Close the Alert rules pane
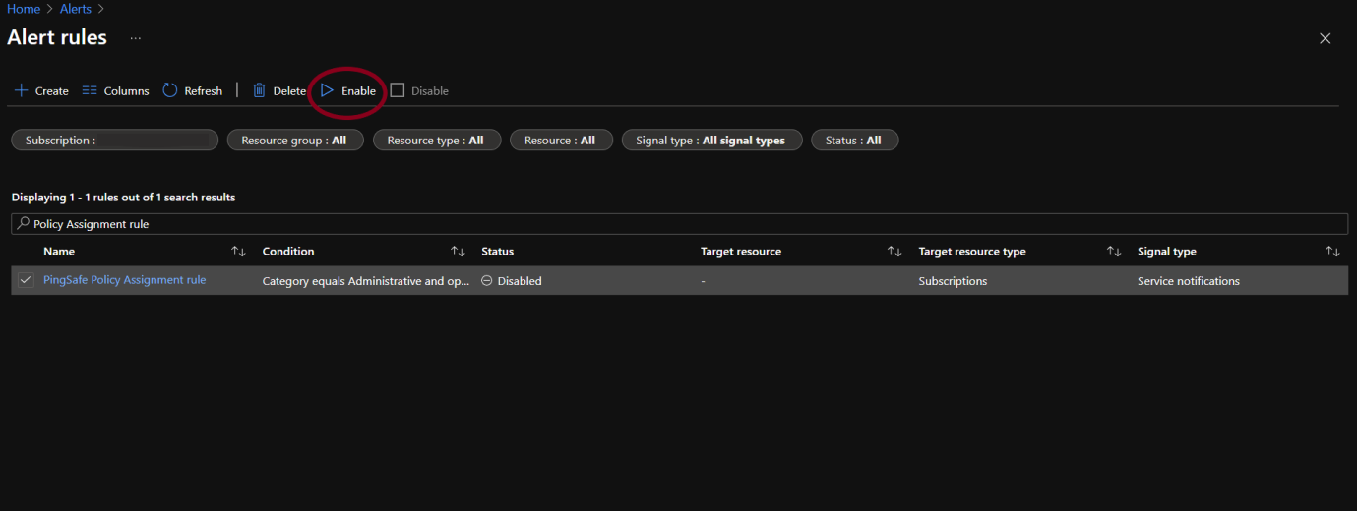The width and height of the screenshot is (1357, 511). (x=1325, y=38)
